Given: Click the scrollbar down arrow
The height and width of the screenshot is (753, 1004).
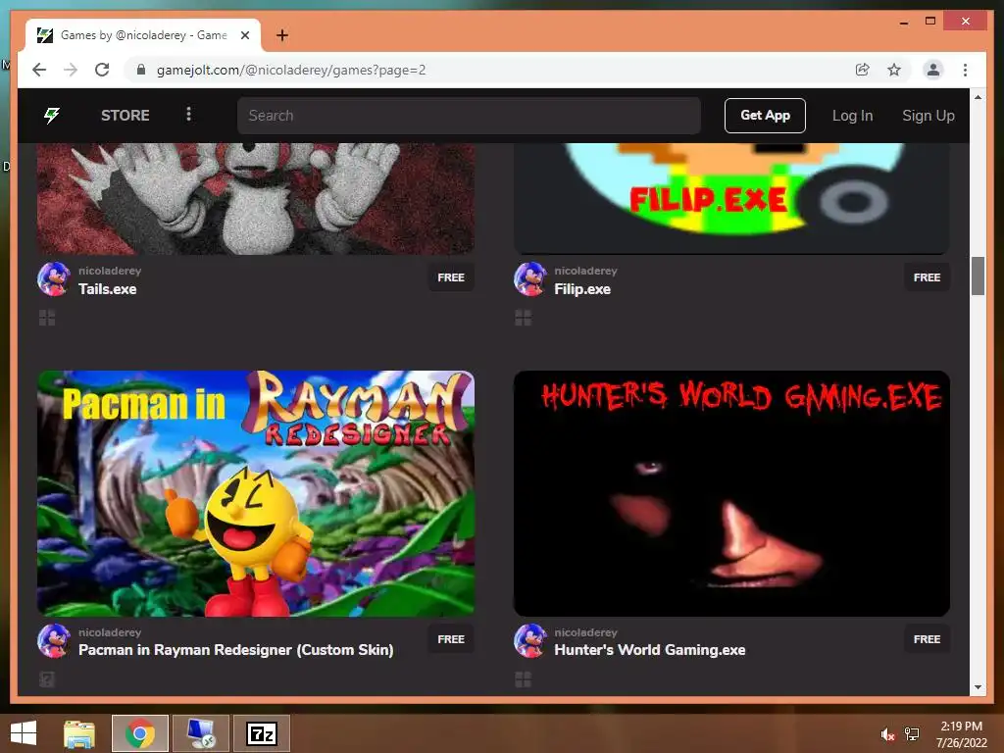Looking at the screenshot, I should [x=978, y=687].
